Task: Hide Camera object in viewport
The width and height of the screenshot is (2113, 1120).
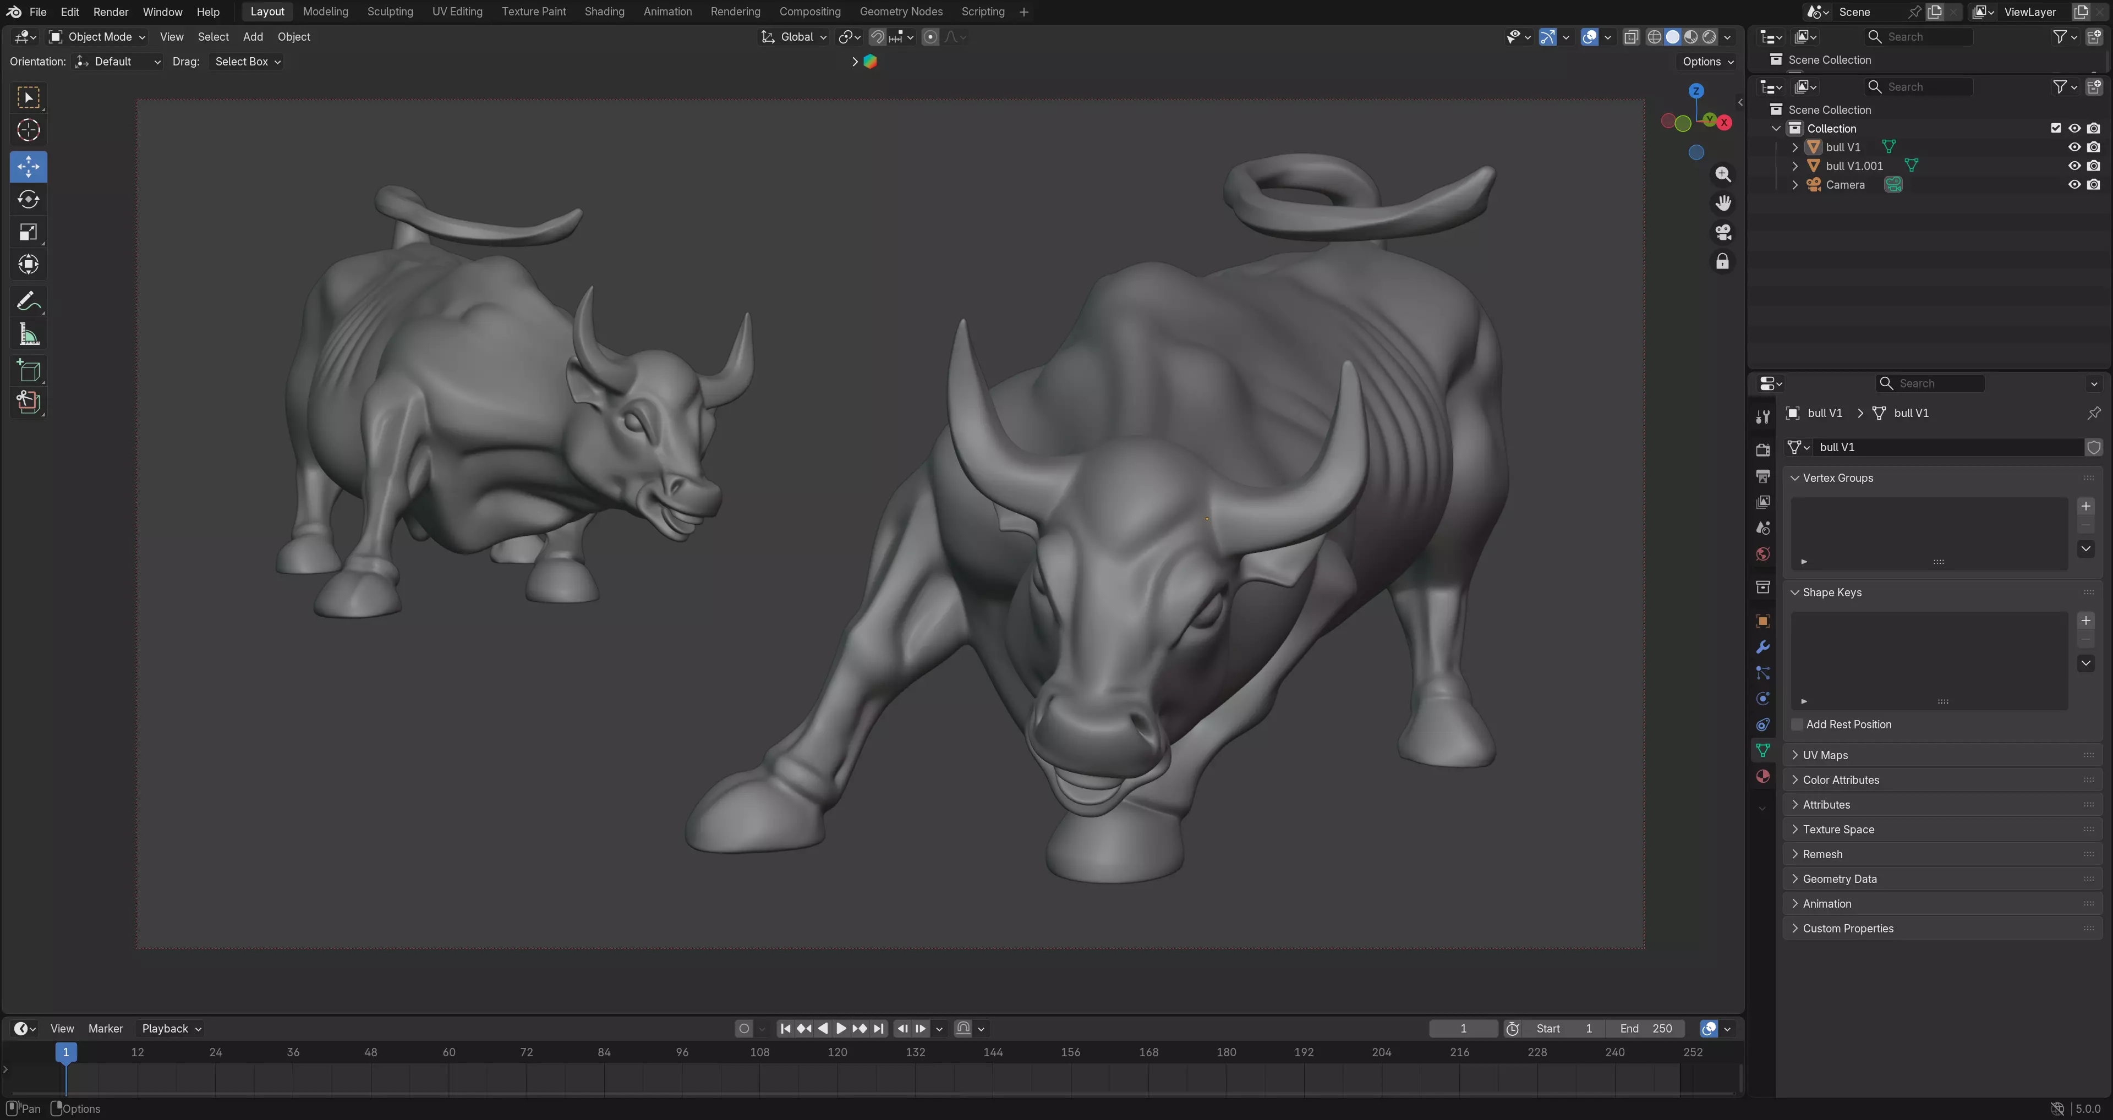Action: (2074, 184)
